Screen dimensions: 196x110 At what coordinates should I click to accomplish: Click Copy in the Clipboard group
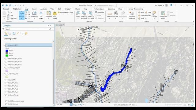pos(10,16)
